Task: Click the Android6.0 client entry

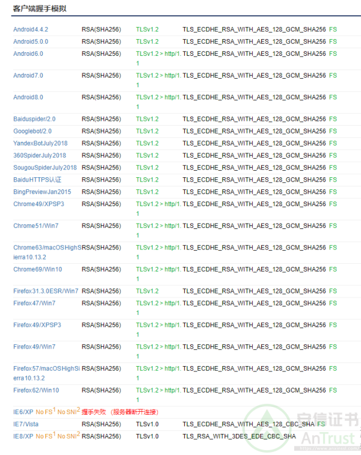Action: (x=28, y=53)
